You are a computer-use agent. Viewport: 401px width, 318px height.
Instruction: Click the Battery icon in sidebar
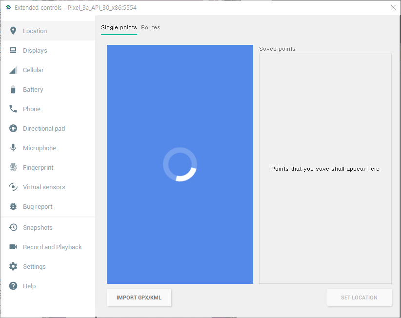tap(13, 89)
